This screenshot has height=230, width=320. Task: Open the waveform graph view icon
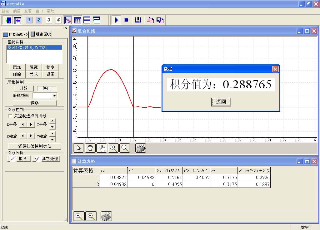click(68, 20)
